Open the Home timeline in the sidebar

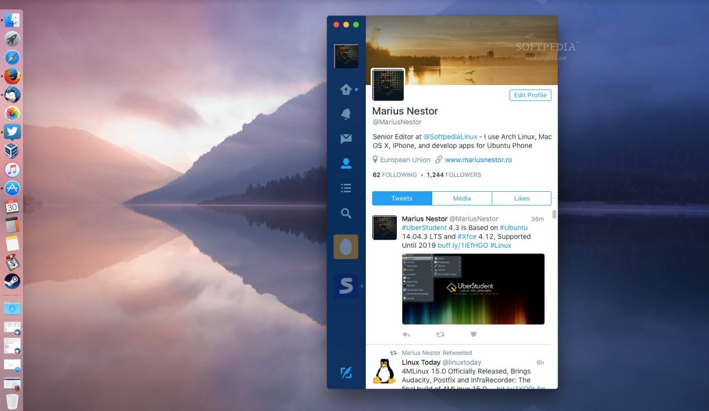click(x=346, y=89)
